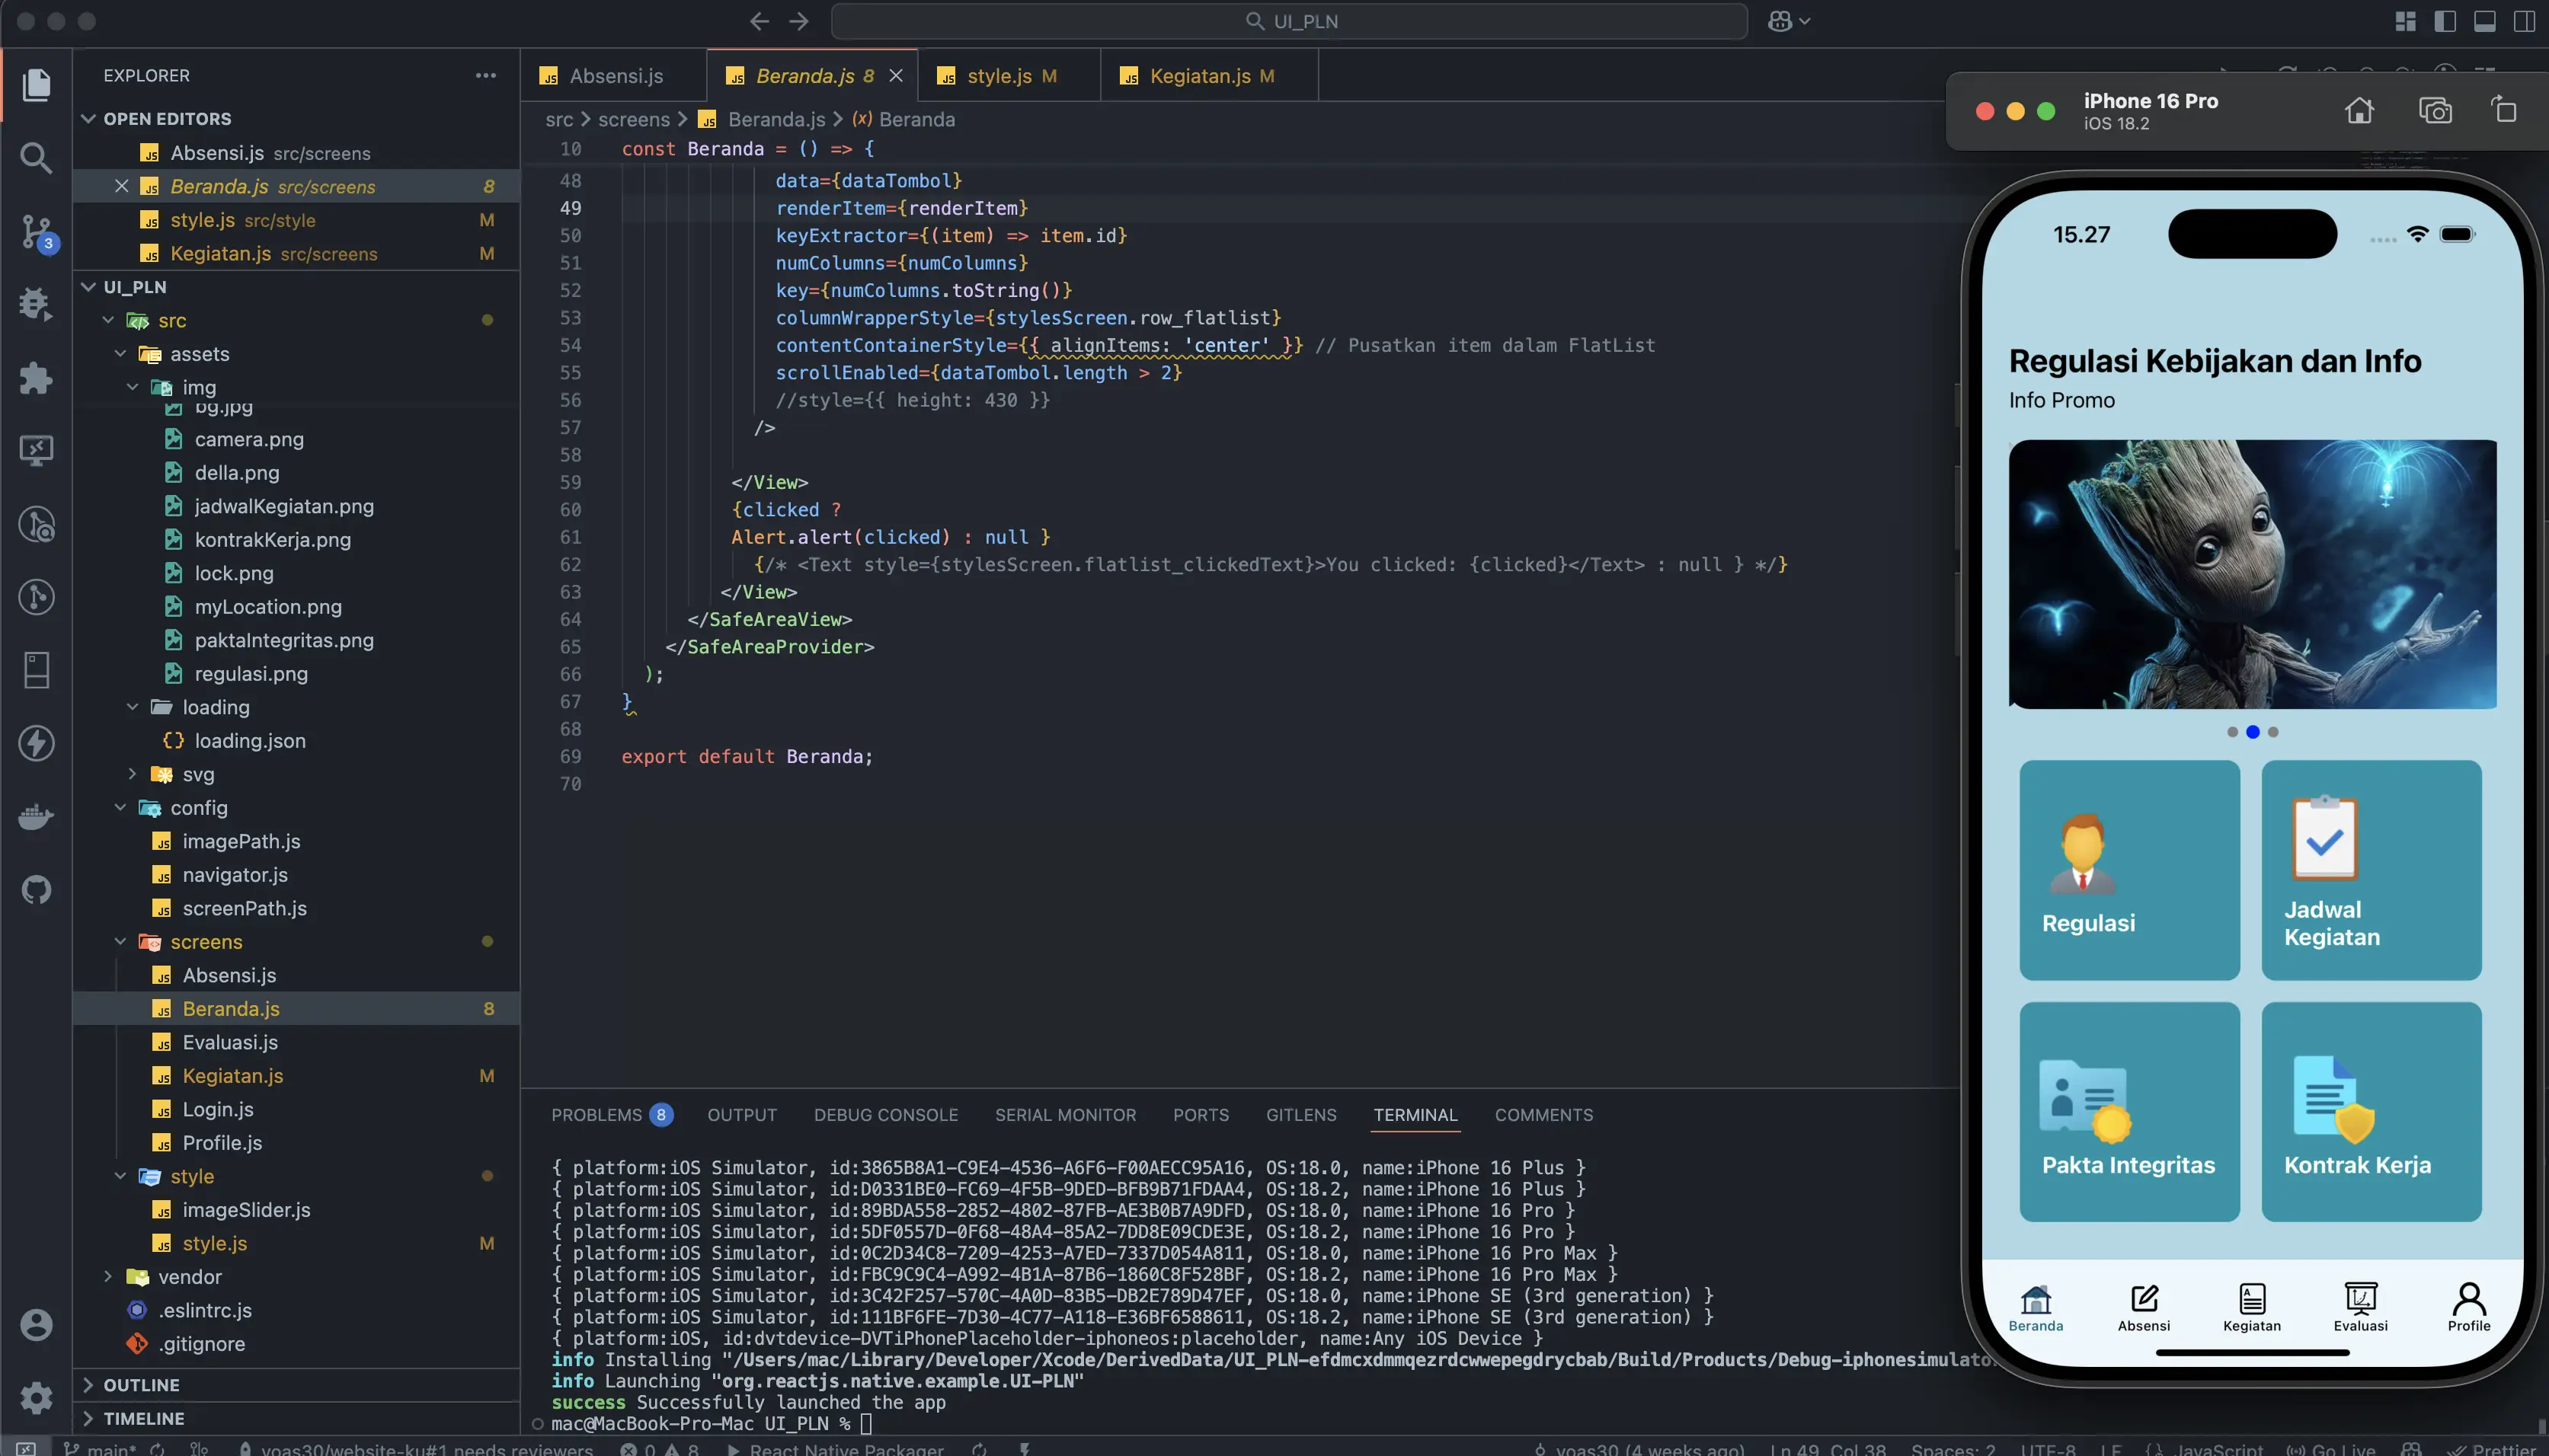Click simulator Home button icon

pos(2359,110)
